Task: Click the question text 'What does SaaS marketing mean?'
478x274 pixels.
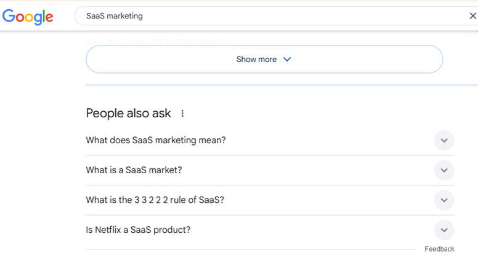Action: pyautogui.click(x=156, y=140)
